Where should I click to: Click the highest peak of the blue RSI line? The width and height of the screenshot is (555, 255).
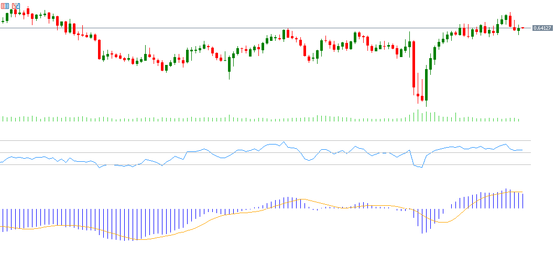pos(284,142)
